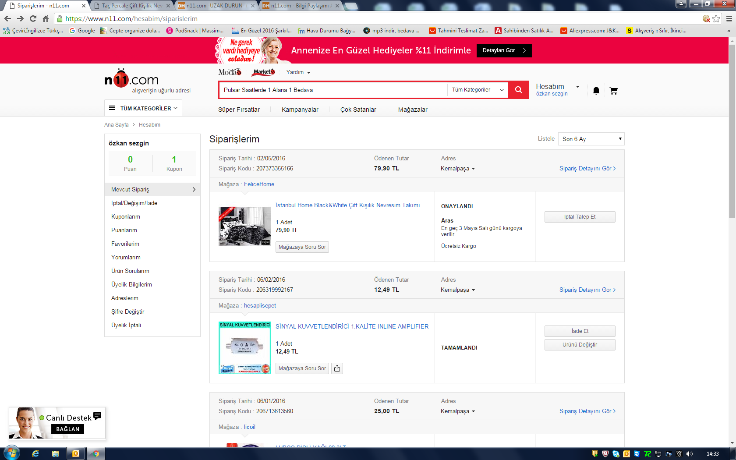Click Mağazaya Soru Sor for amplifier order
The image size is (736, 460).
[x=302, y=368]
